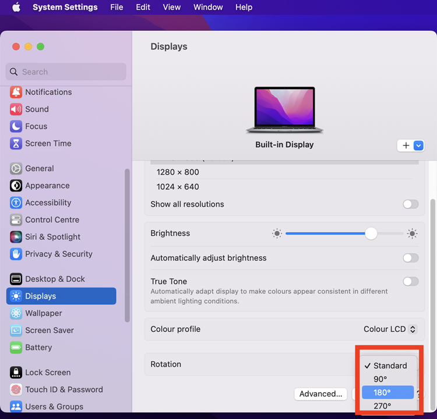Click the General gear icon
Viewport: 437px width, 419px height.
point(16,168)
